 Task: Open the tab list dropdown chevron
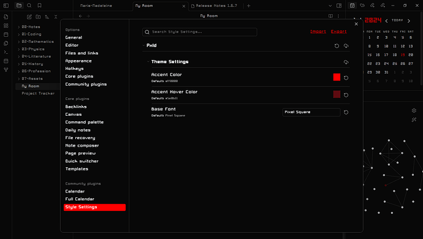(x=330, y=6)
